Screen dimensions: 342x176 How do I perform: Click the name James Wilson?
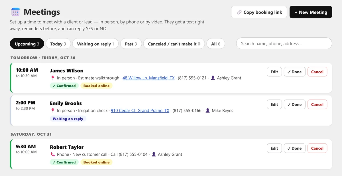[67, 70]
